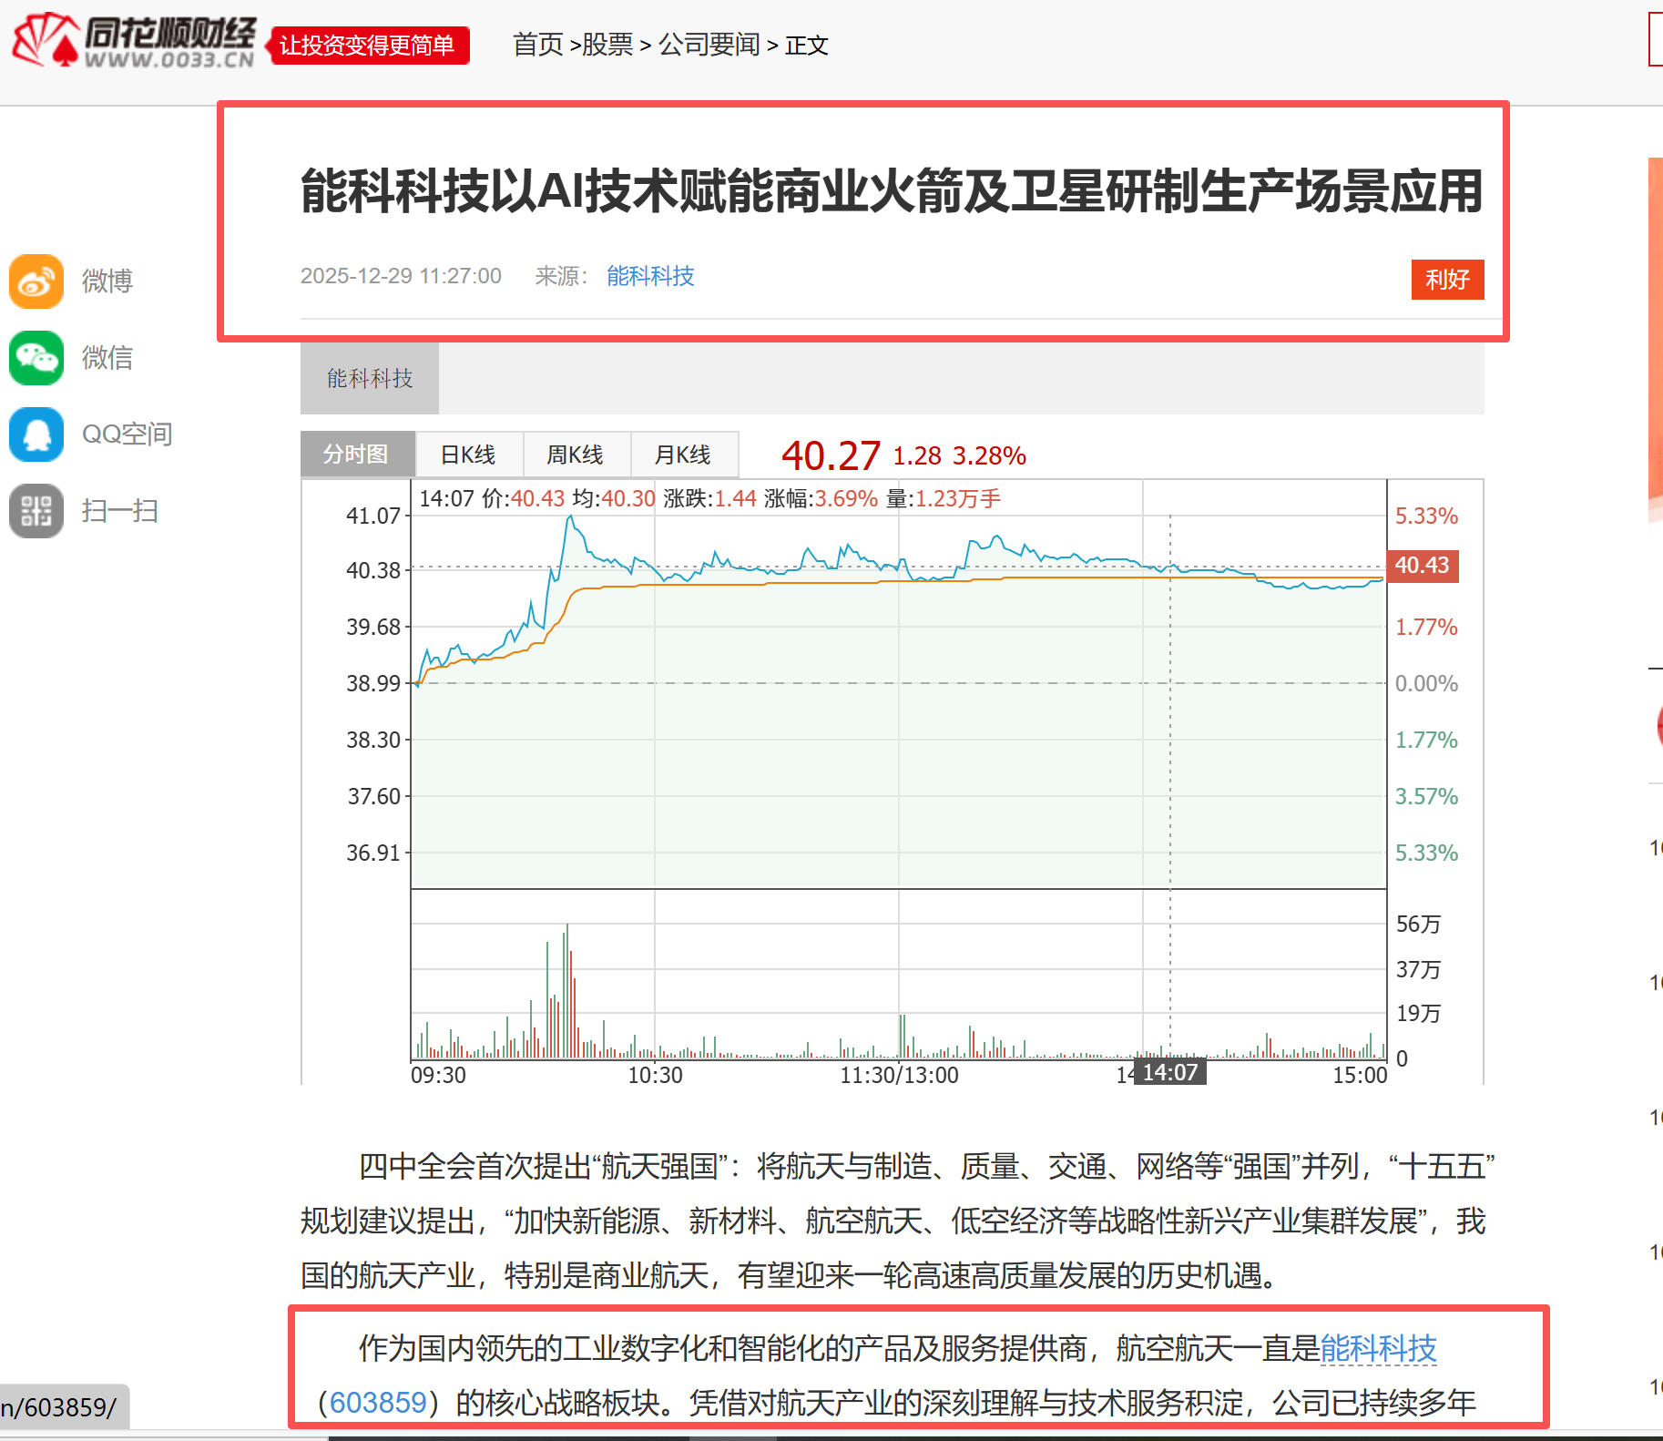Click the 15:00 time axis label
The image size is (1663, 1441).
coord(1361,1075)
